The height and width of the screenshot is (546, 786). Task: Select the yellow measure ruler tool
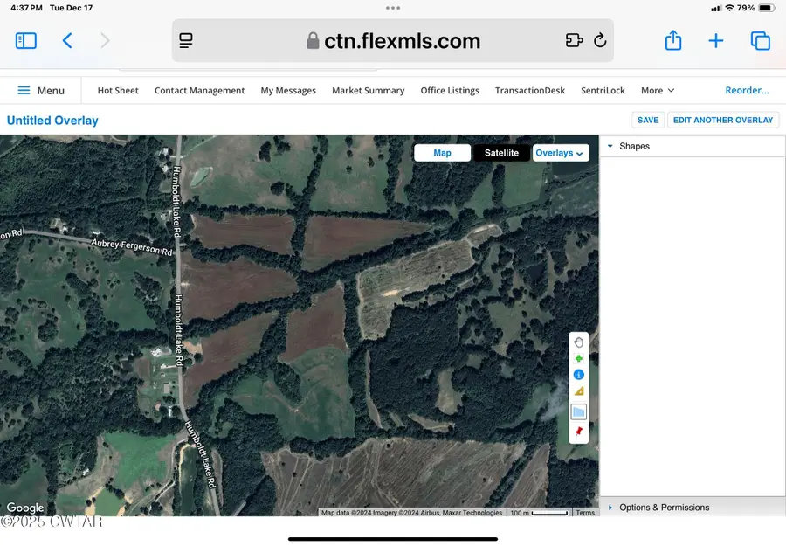pyautogui.click(x=578, y=390)
